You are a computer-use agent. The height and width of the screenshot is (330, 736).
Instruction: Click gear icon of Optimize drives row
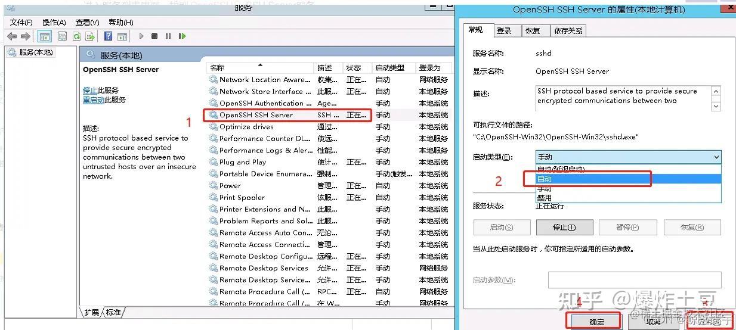click(x=214, y=126)
